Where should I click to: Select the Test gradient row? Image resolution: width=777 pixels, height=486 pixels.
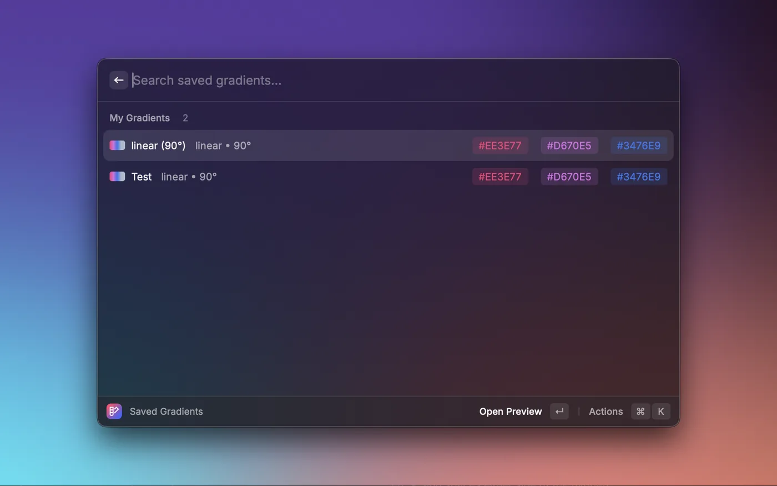(x=389, y=177)
